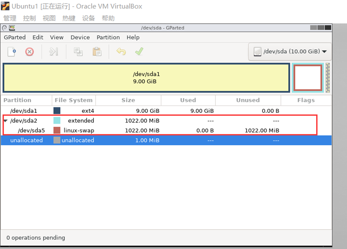
Task: Click the 9.00 GiB used value for sda1
Action: coord(202,111)
